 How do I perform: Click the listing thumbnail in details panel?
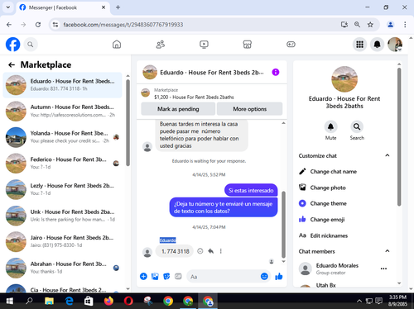point(344,79)
